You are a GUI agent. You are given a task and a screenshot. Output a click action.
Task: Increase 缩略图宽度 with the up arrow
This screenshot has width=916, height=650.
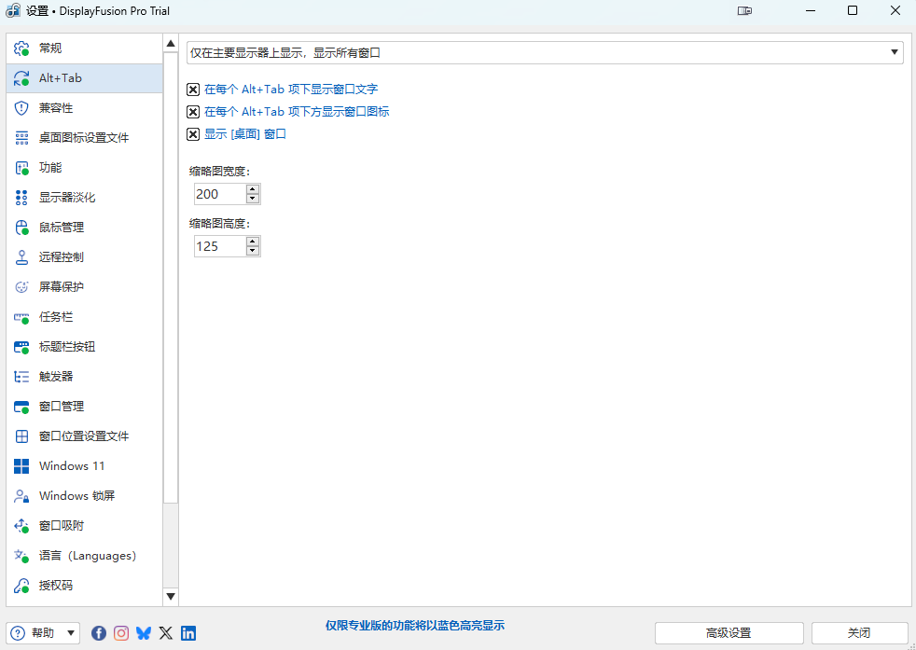(x=253, y=189)
